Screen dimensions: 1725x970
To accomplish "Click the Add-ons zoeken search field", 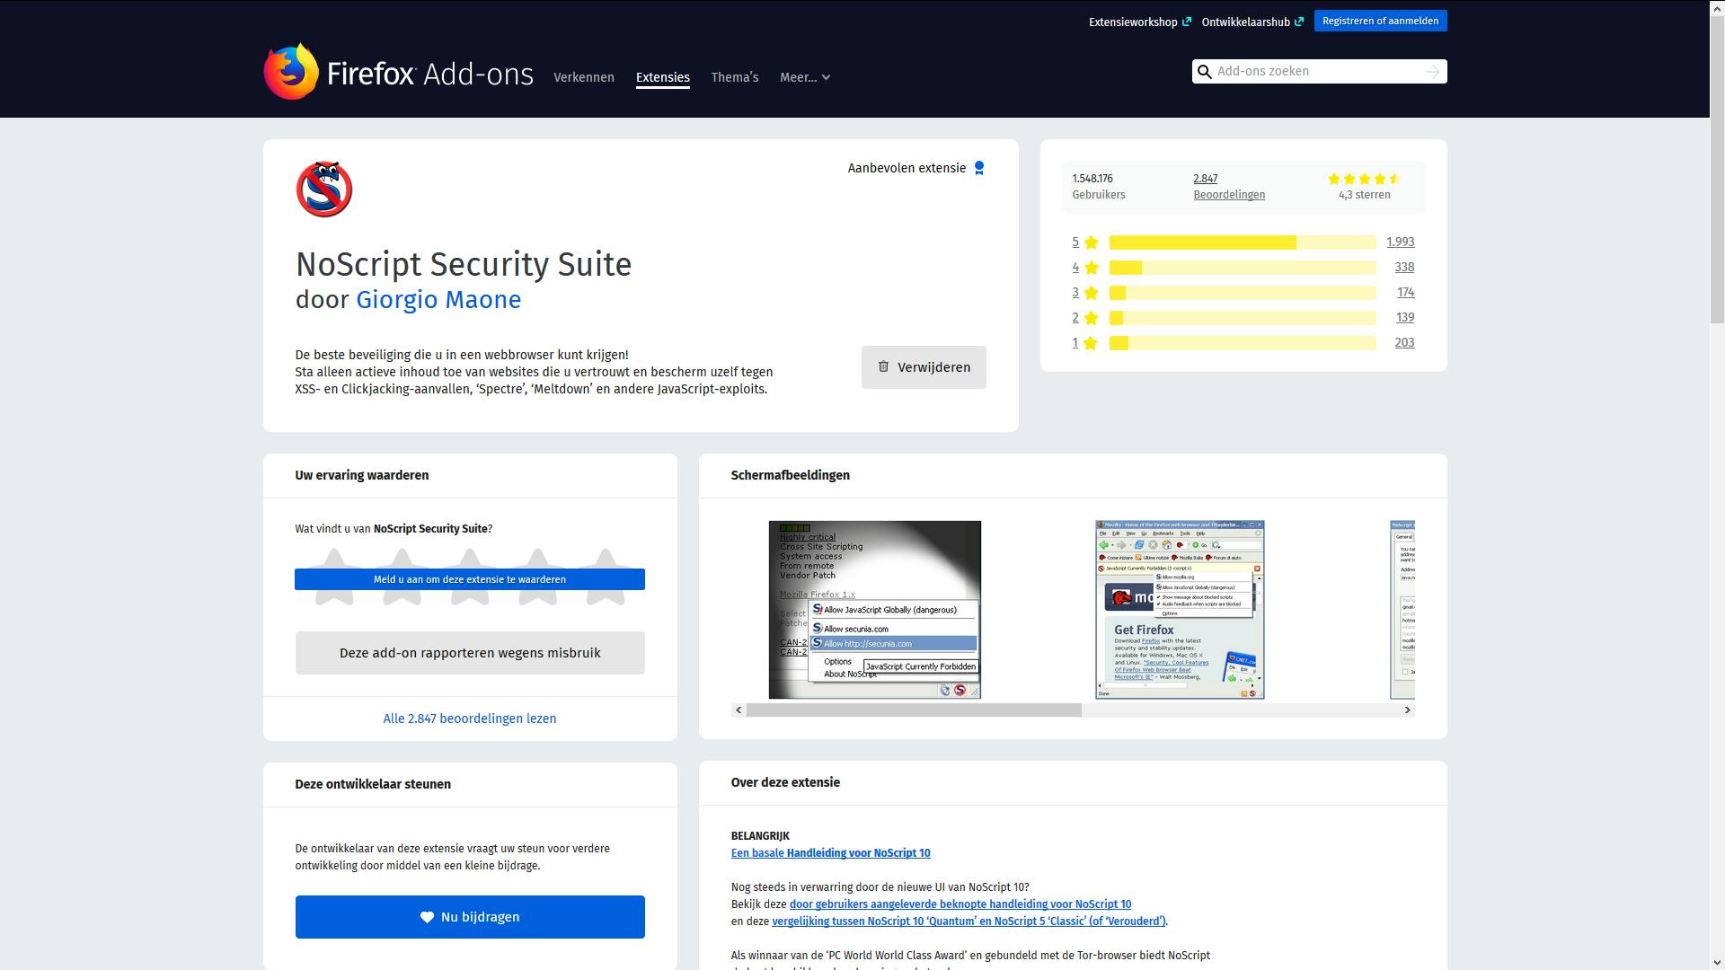I will click(x=1317, y=72).
